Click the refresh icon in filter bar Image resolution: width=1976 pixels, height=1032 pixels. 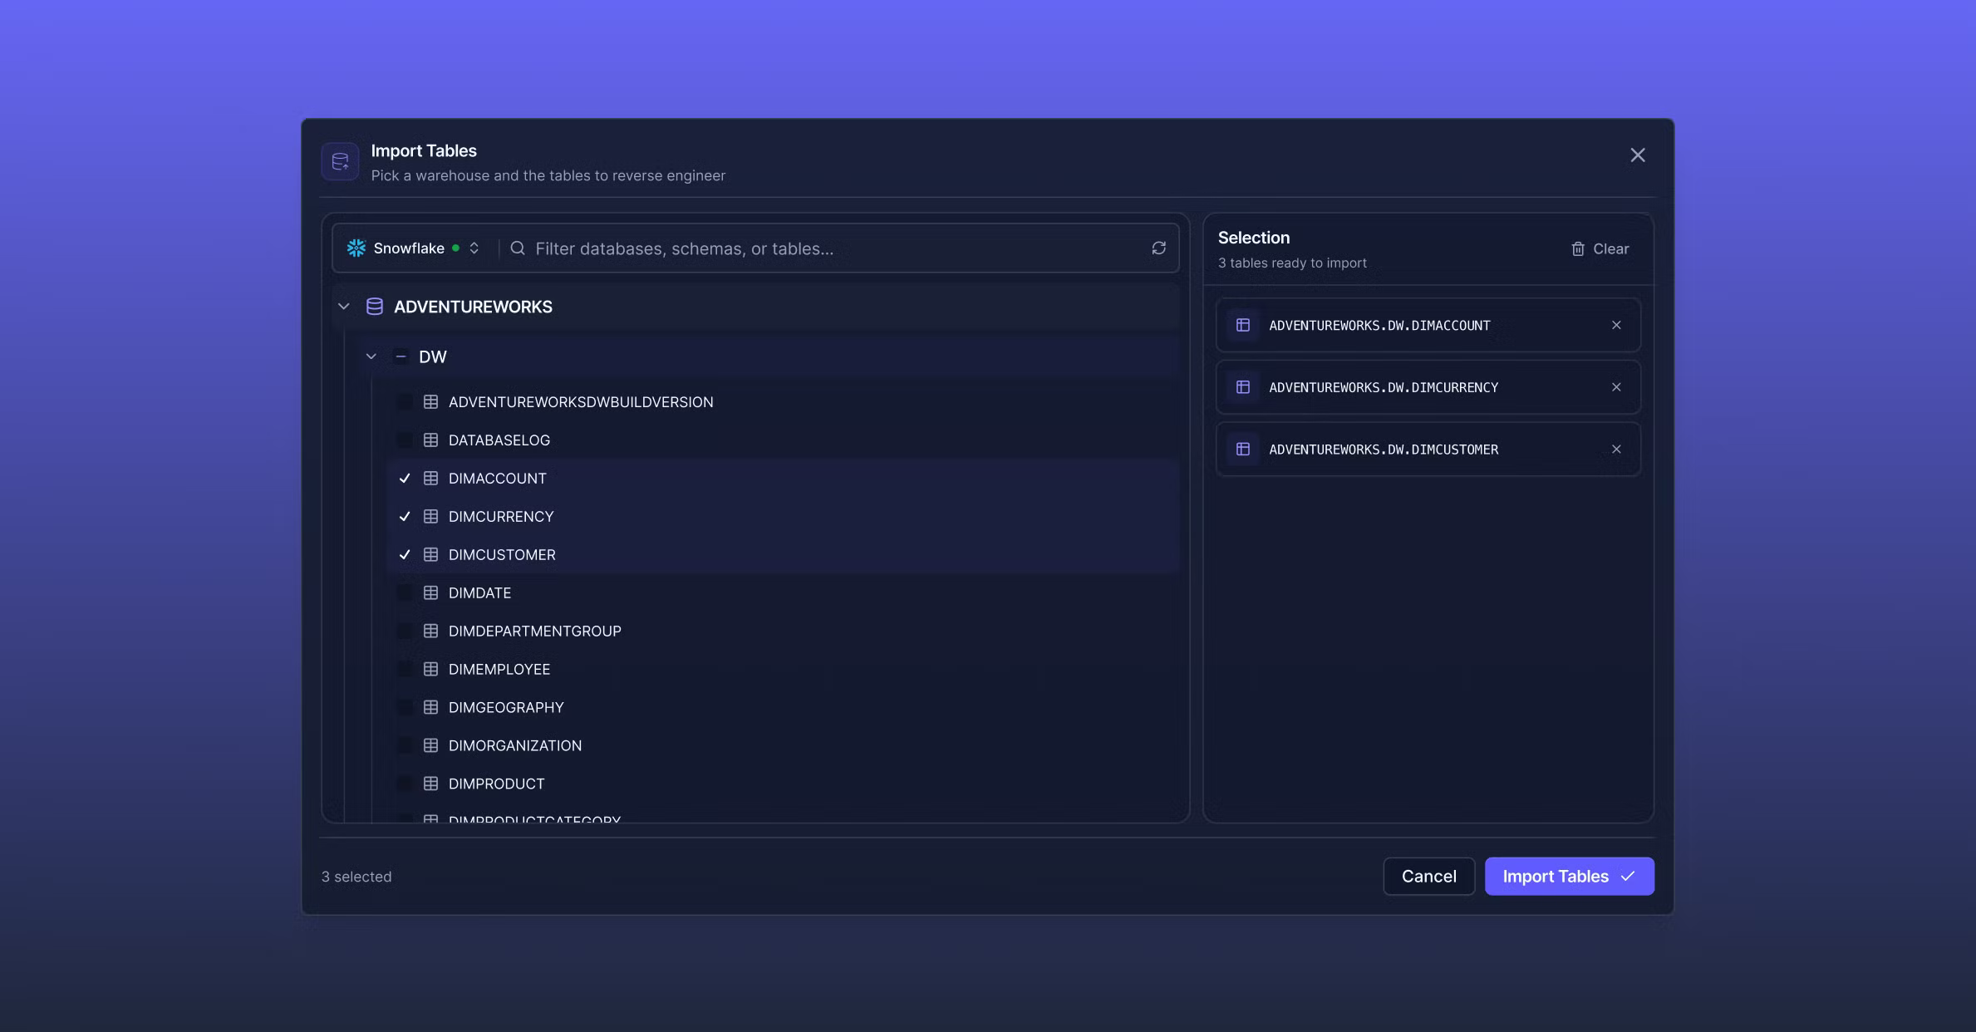[x=1158, y=248]
